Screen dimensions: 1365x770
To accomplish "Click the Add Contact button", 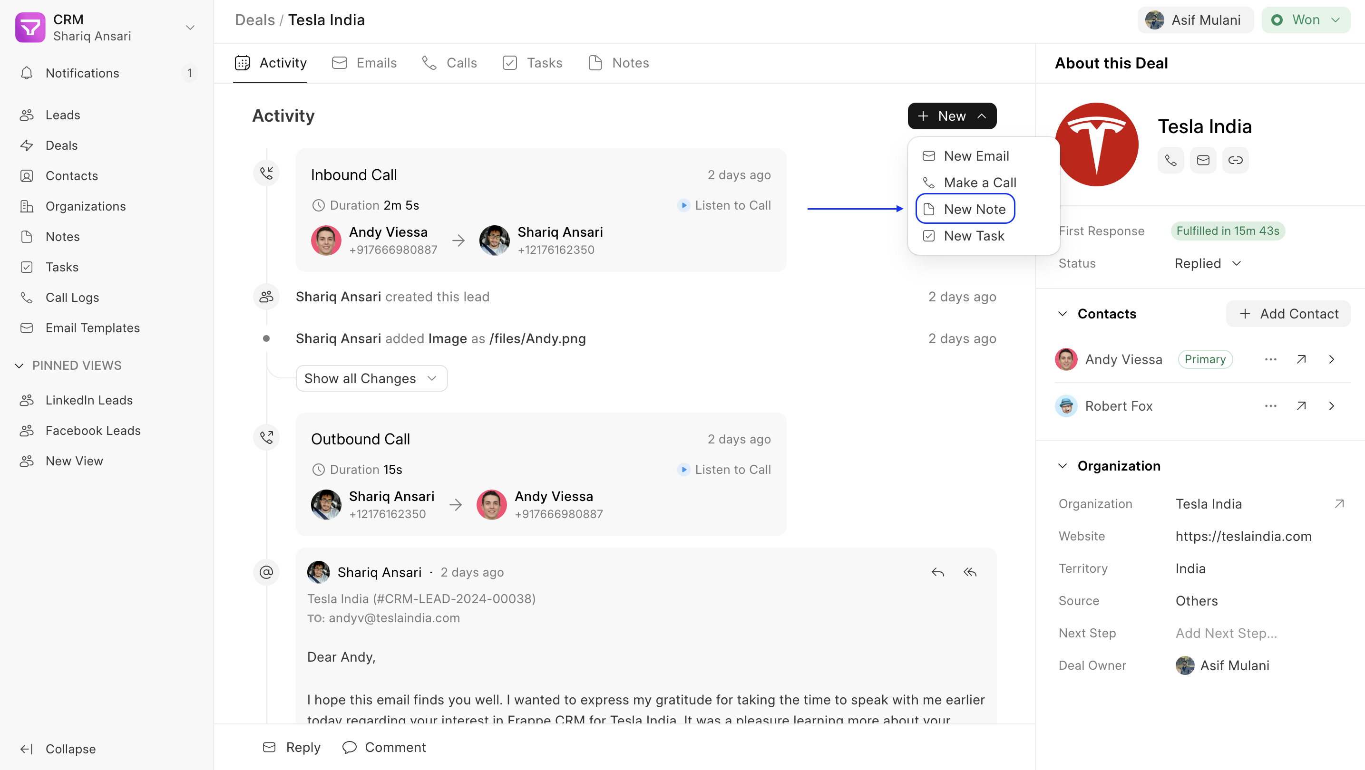I will pyautogui.click(x=1287, y=314).
